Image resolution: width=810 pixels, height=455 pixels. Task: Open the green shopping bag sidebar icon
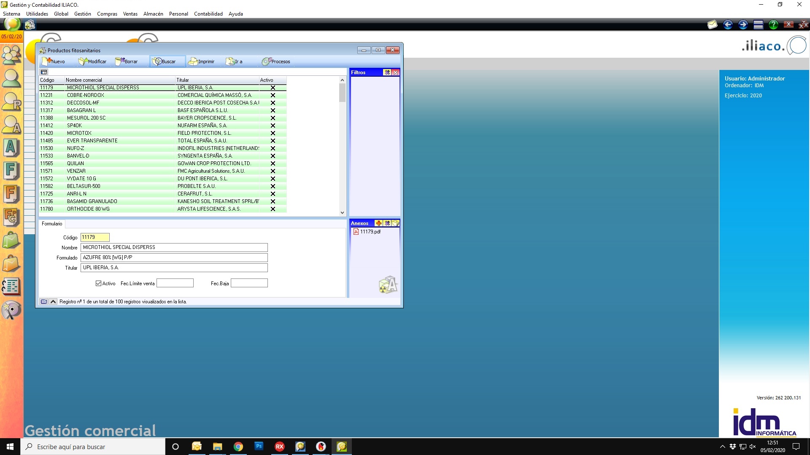[x=11, y=241]
